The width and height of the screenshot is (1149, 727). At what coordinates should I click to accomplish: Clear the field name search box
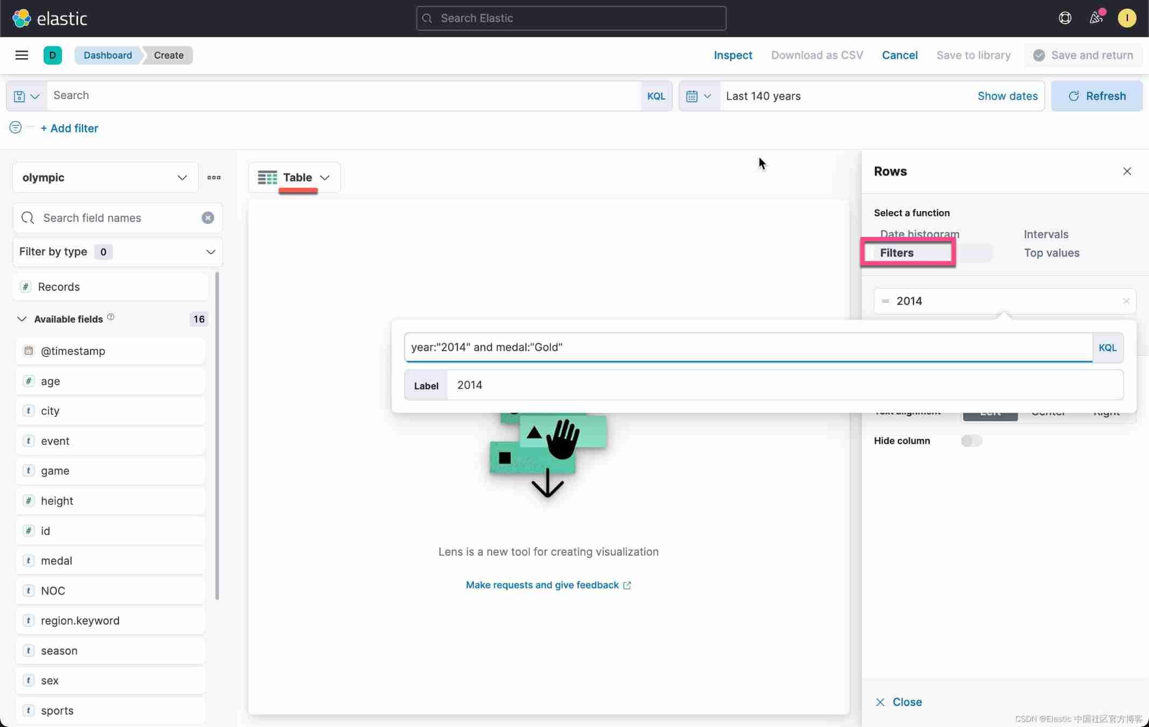[207, 218]
